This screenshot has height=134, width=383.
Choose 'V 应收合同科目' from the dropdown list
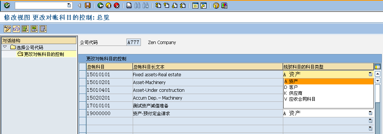[x=328, y=99]
